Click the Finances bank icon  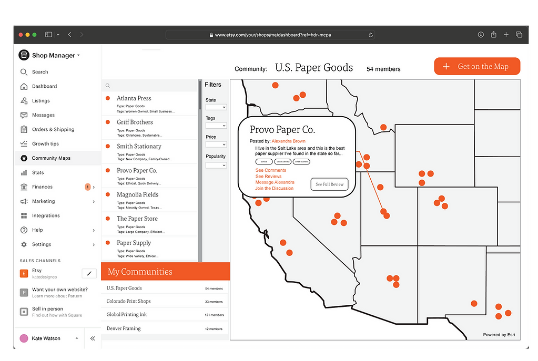(x=24, y=187)
